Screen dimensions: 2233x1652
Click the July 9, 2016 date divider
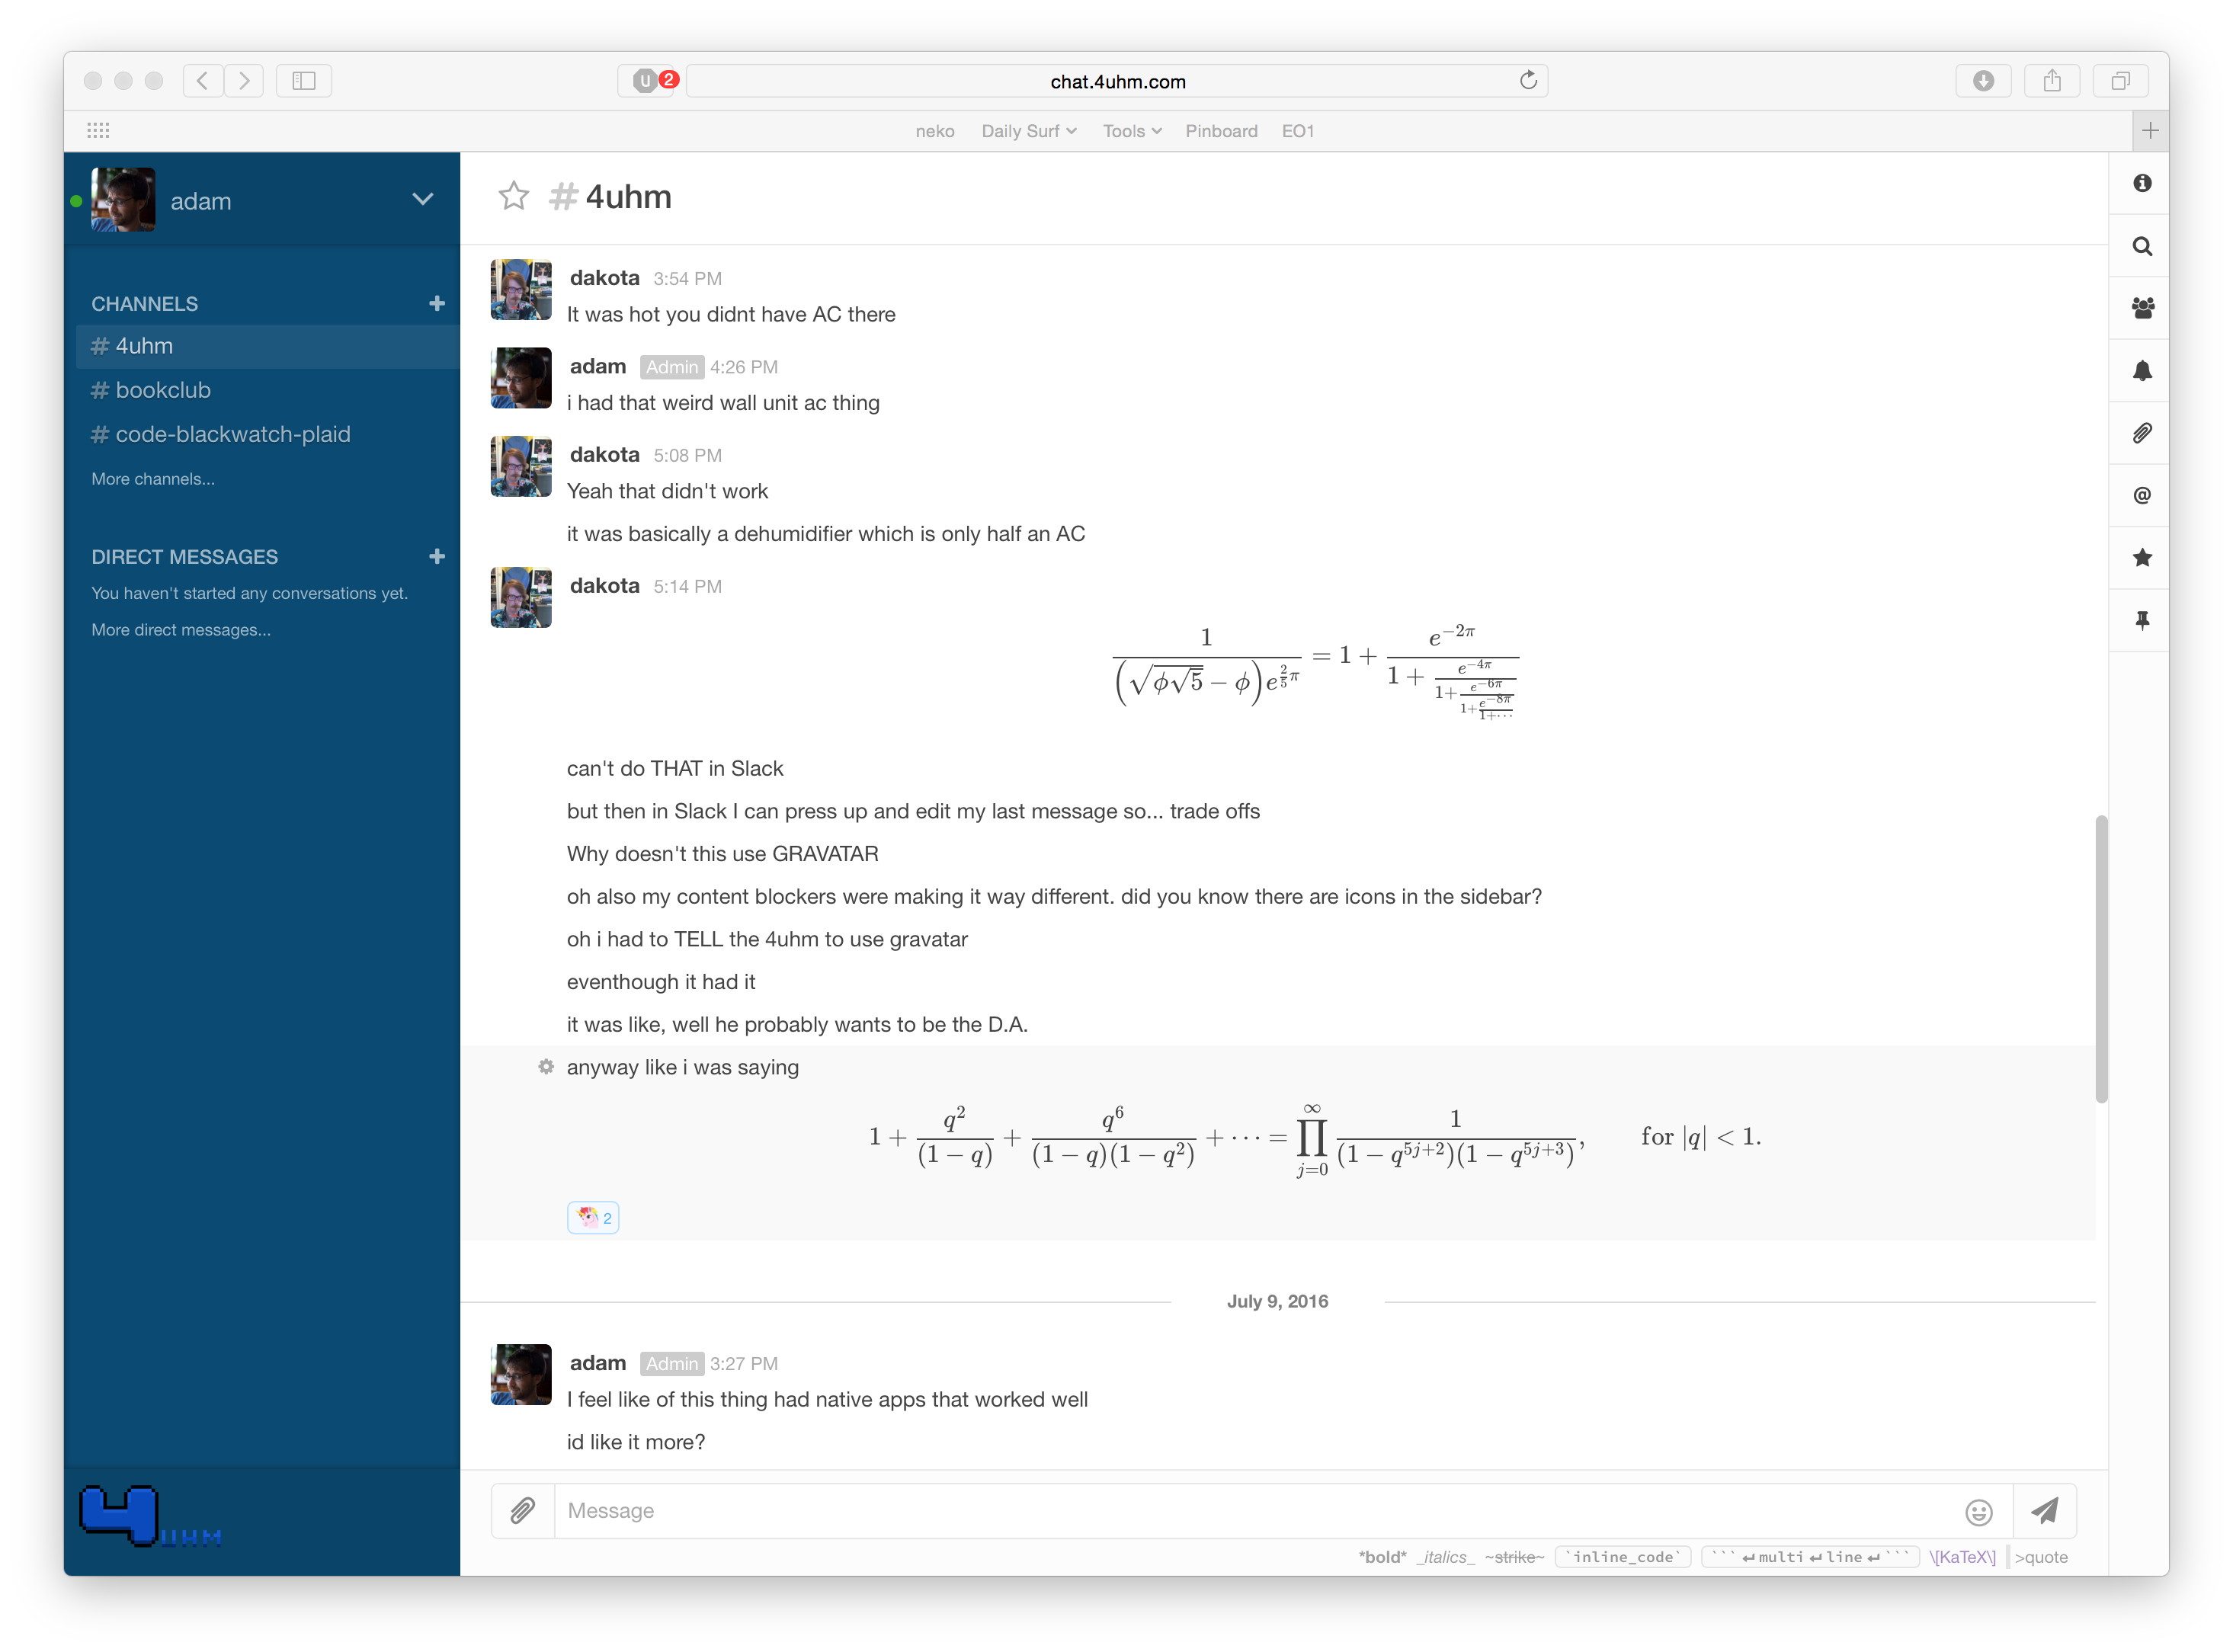click(1277, 1301)
